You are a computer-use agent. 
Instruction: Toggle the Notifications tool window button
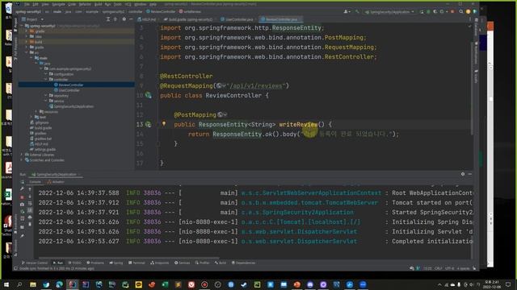[x=476, y=53]
